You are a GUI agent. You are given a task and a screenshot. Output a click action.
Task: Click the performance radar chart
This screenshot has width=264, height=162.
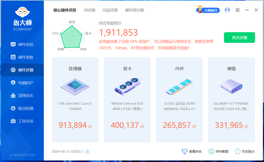click(x=72, y=37)
